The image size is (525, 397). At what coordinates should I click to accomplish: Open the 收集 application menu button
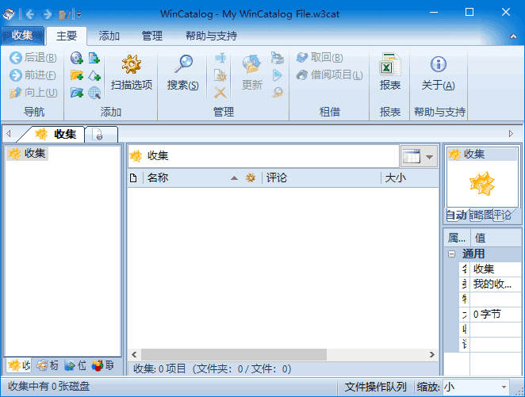[22, 36]
